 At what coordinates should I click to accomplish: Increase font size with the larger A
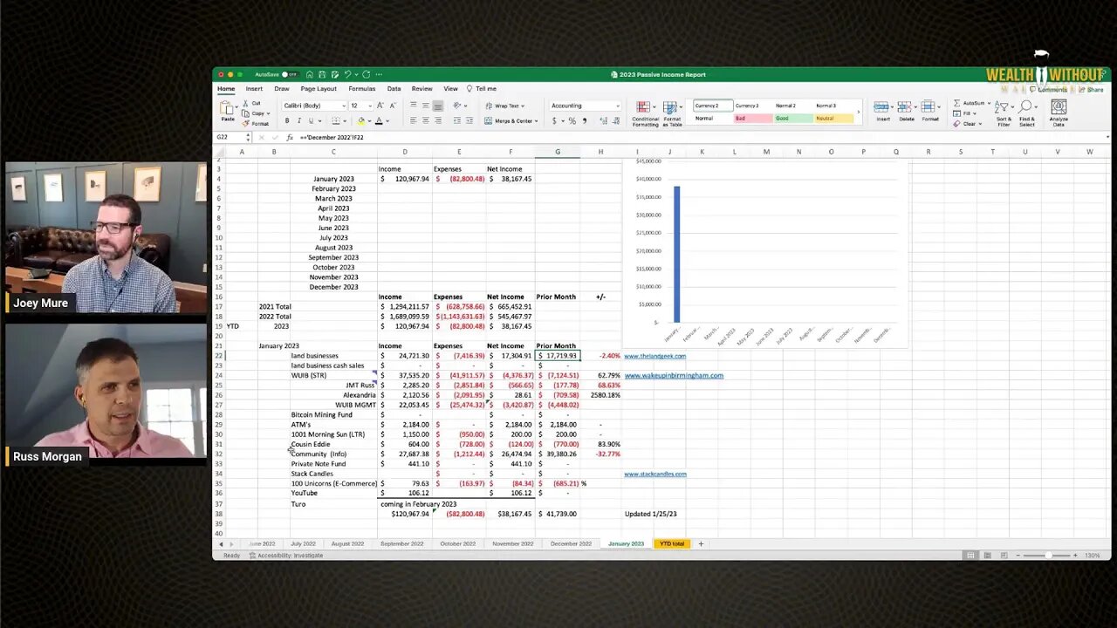click(x=380, y=106)
